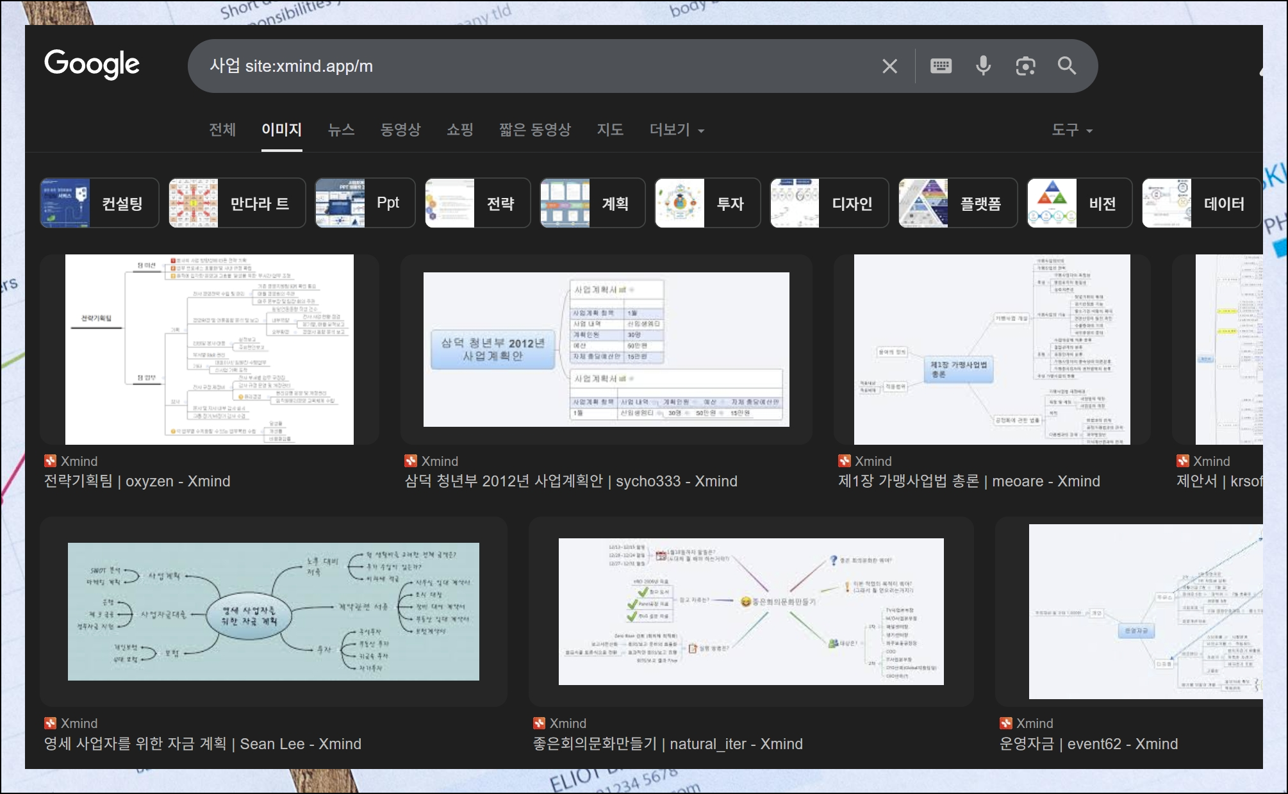The image size is (1288, 794).
Task: Select the 지도 tab
Action: (610, 130)
